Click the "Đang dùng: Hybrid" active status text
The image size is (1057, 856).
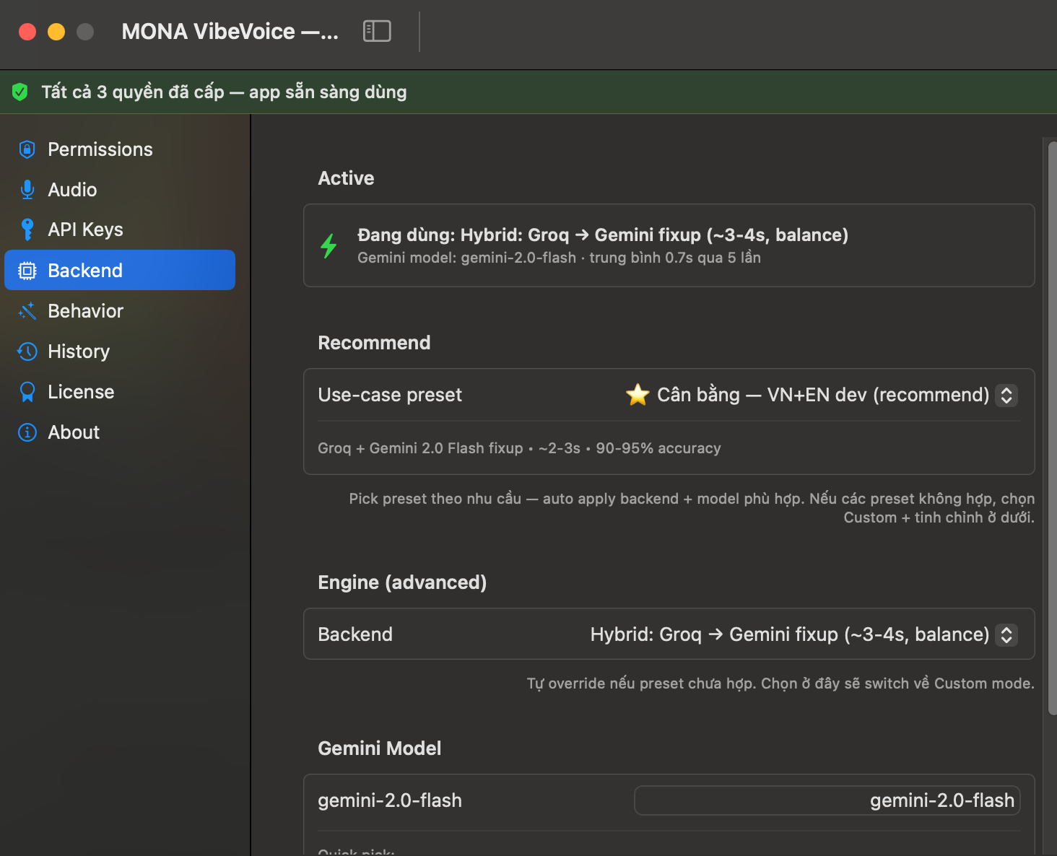603,235
